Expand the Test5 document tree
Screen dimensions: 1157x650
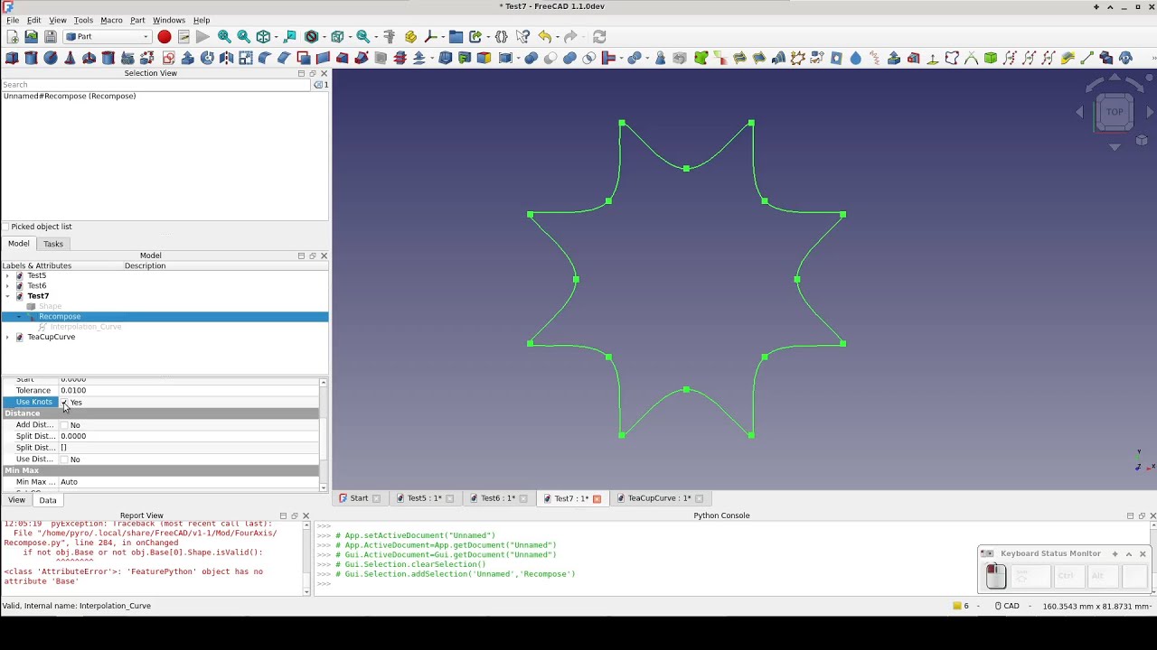pos(7,275)
